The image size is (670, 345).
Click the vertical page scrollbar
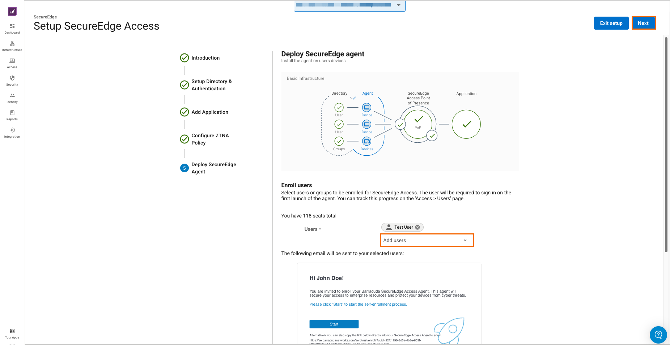(666, 145)
